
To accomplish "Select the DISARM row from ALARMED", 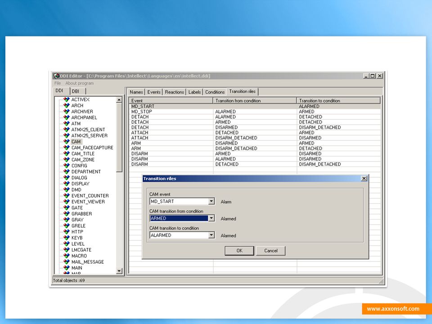I will 255,159.
